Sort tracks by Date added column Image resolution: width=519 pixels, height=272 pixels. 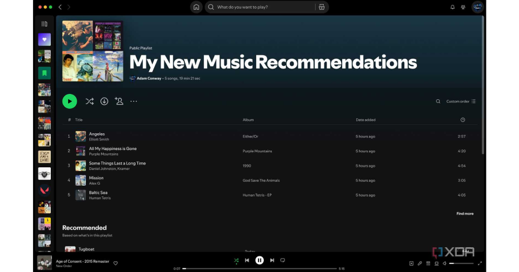coord(365,120)
